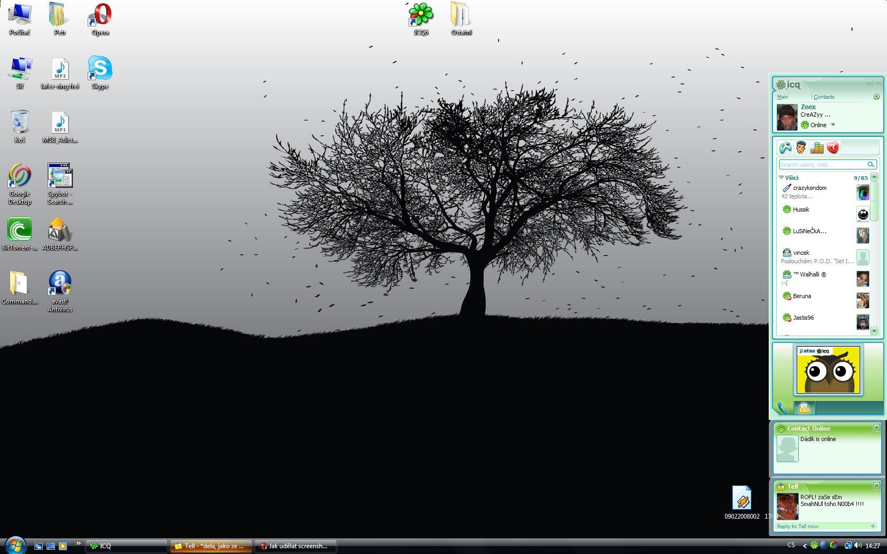The width and height of the screenshot is (887, 554).
Task: Open the equalizer bars icon in ICQ
Action: pos(817,148)
